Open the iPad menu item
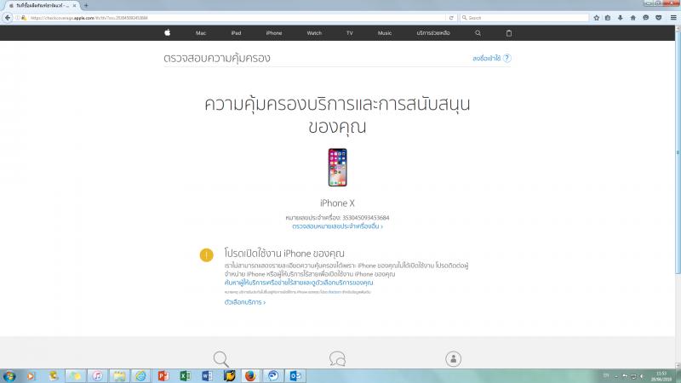The image size is (681, 383). 236,33
